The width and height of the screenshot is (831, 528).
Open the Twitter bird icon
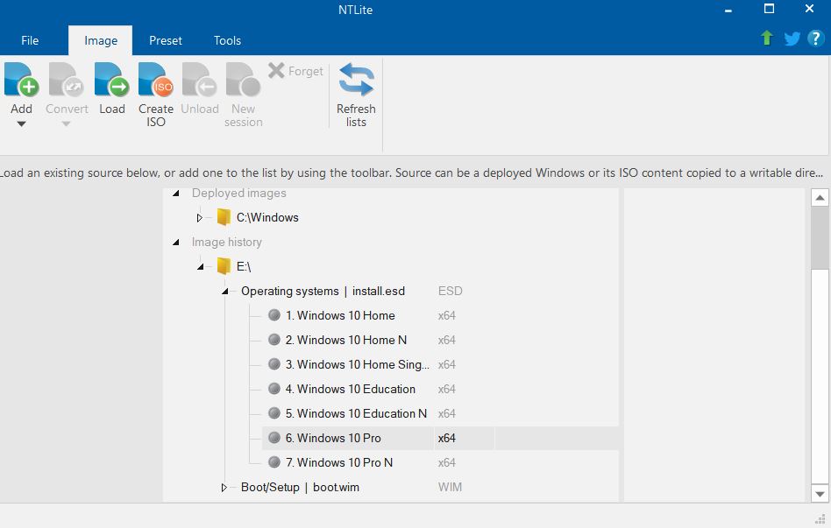tap(792, 39)
